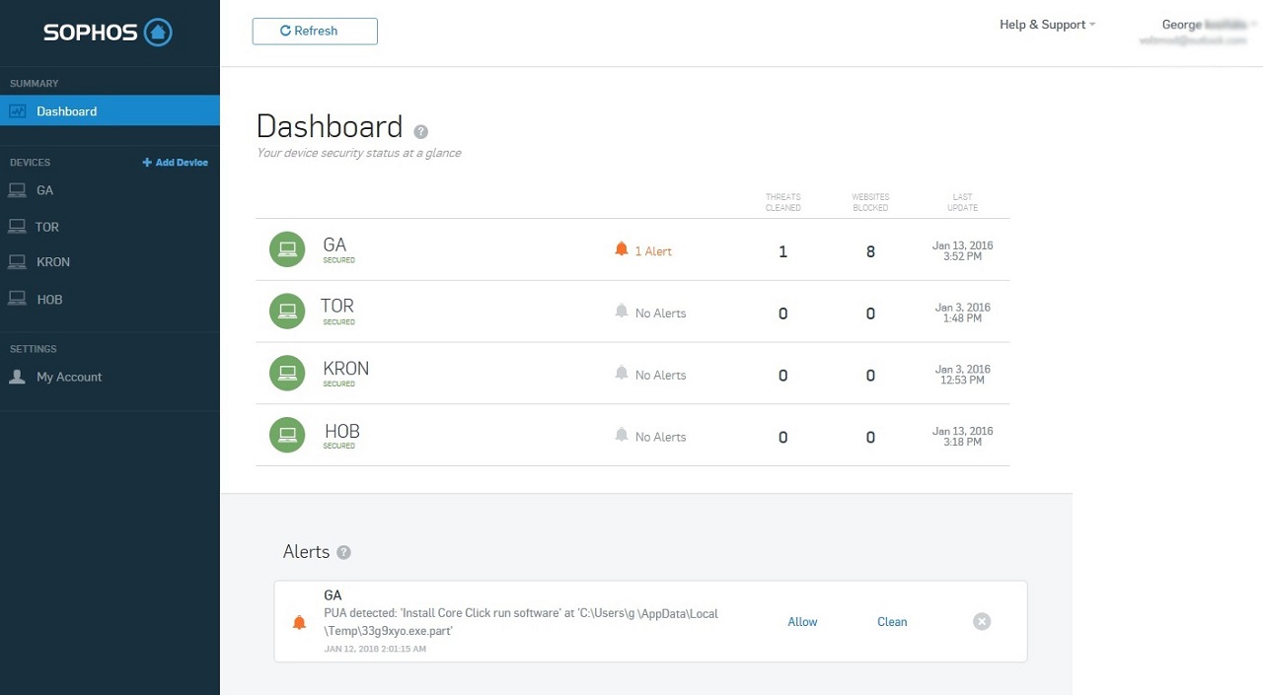
Task: Open the HOB device name in dashboard list
Action: [x=341, y=431]
